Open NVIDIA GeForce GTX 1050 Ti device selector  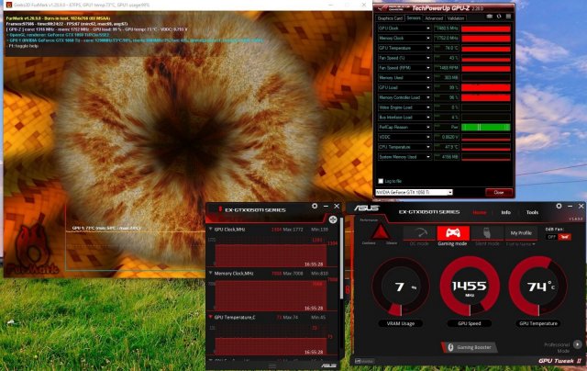click(414, 192)
